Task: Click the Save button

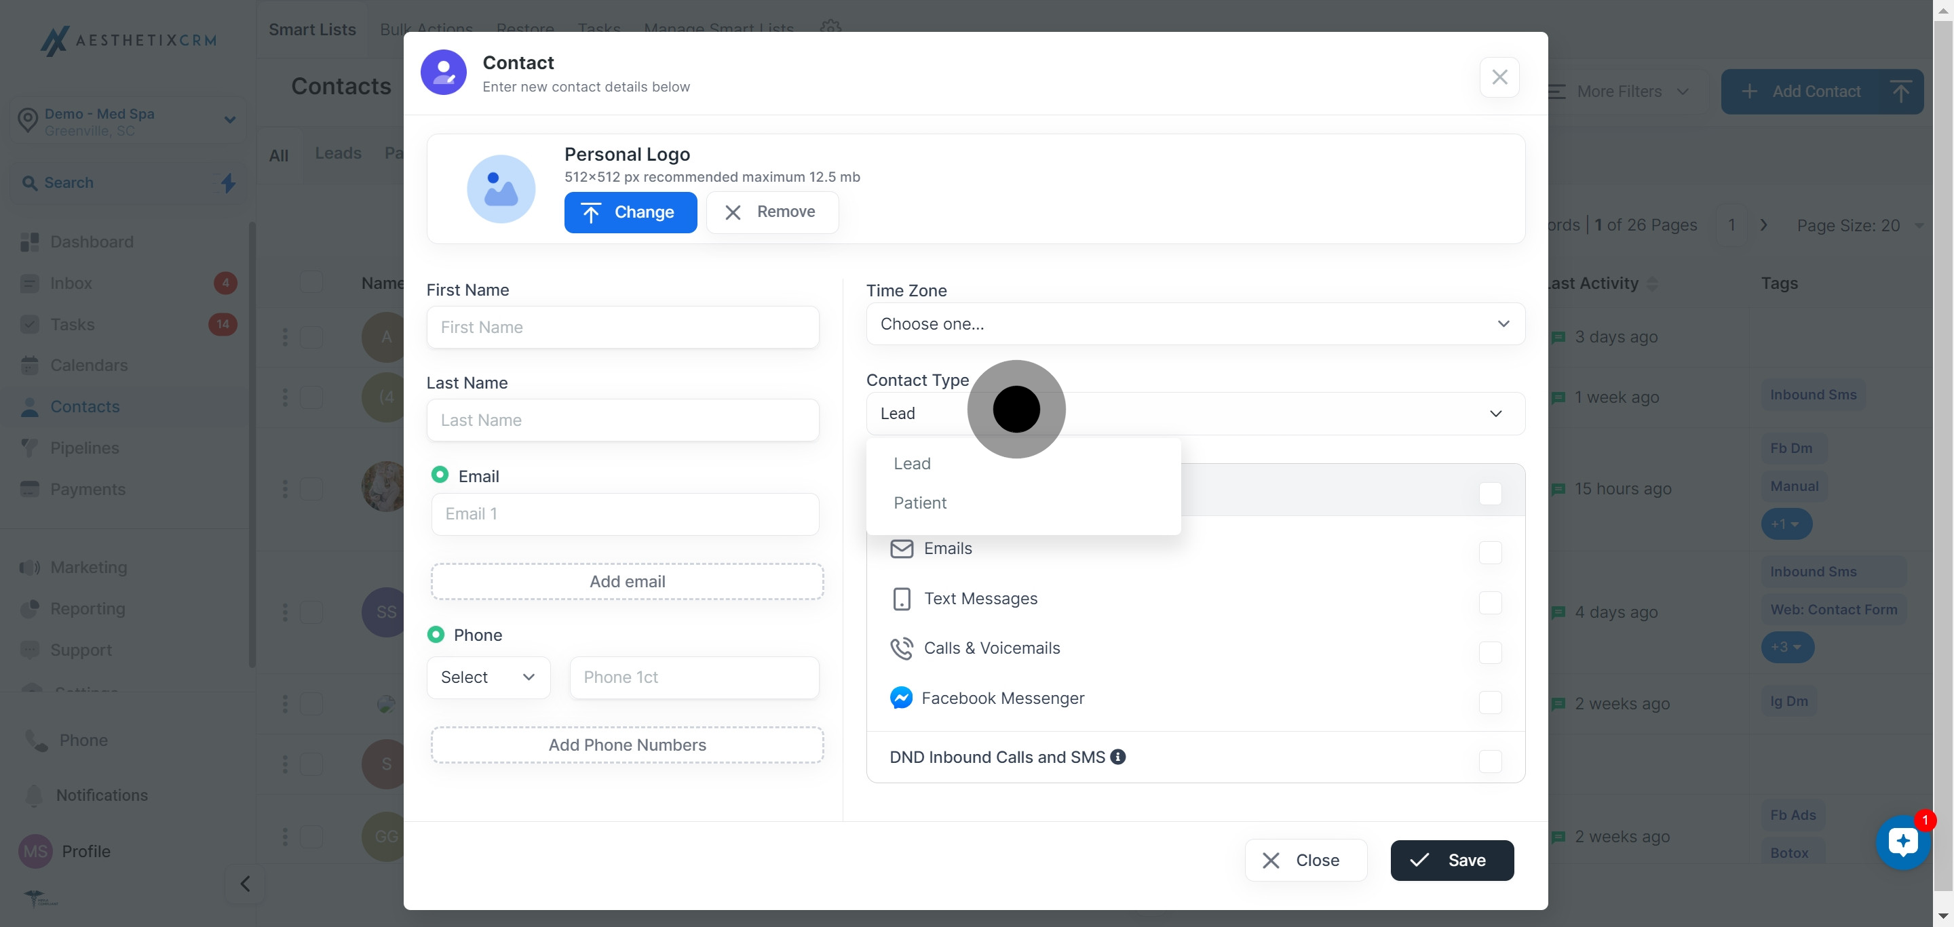Action: coord(1451,860)
